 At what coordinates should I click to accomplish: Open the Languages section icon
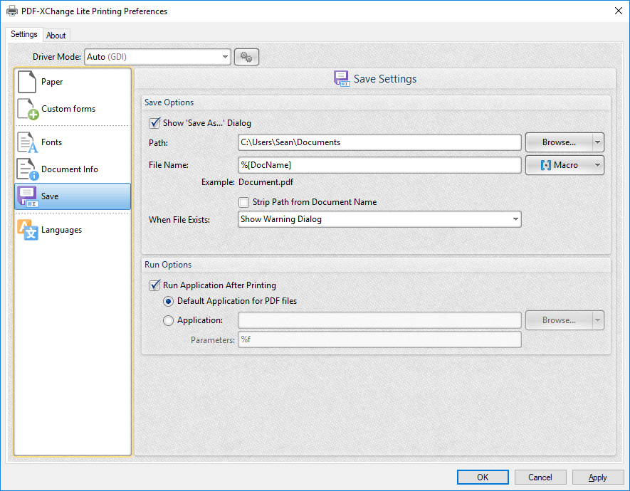[x=27, y=230]
